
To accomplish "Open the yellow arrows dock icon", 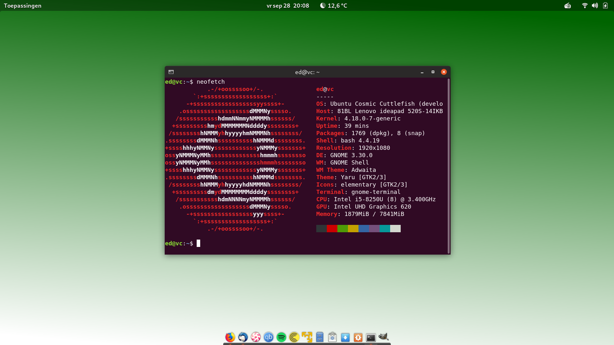I will click(x=307, y=337).
